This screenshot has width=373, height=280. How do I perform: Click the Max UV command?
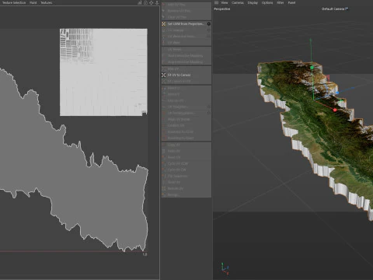coord(186,68)
